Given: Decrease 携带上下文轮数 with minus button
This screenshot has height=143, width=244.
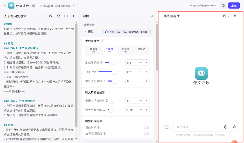Looking at the screenshot, I should [141, 101].
